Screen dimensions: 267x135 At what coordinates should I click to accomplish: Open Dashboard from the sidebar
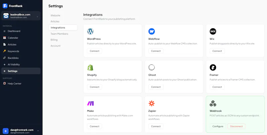pos(21,31)
